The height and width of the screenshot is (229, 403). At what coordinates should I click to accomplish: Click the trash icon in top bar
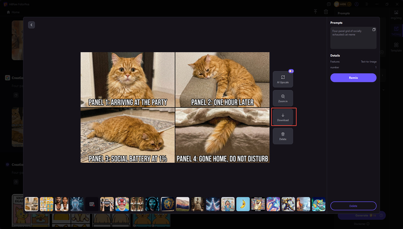click(326, 12)
